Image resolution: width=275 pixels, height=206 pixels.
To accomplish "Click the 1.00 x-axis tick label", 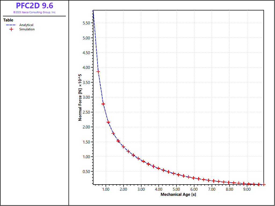I will pyautogui.click(x=106, y=189).
